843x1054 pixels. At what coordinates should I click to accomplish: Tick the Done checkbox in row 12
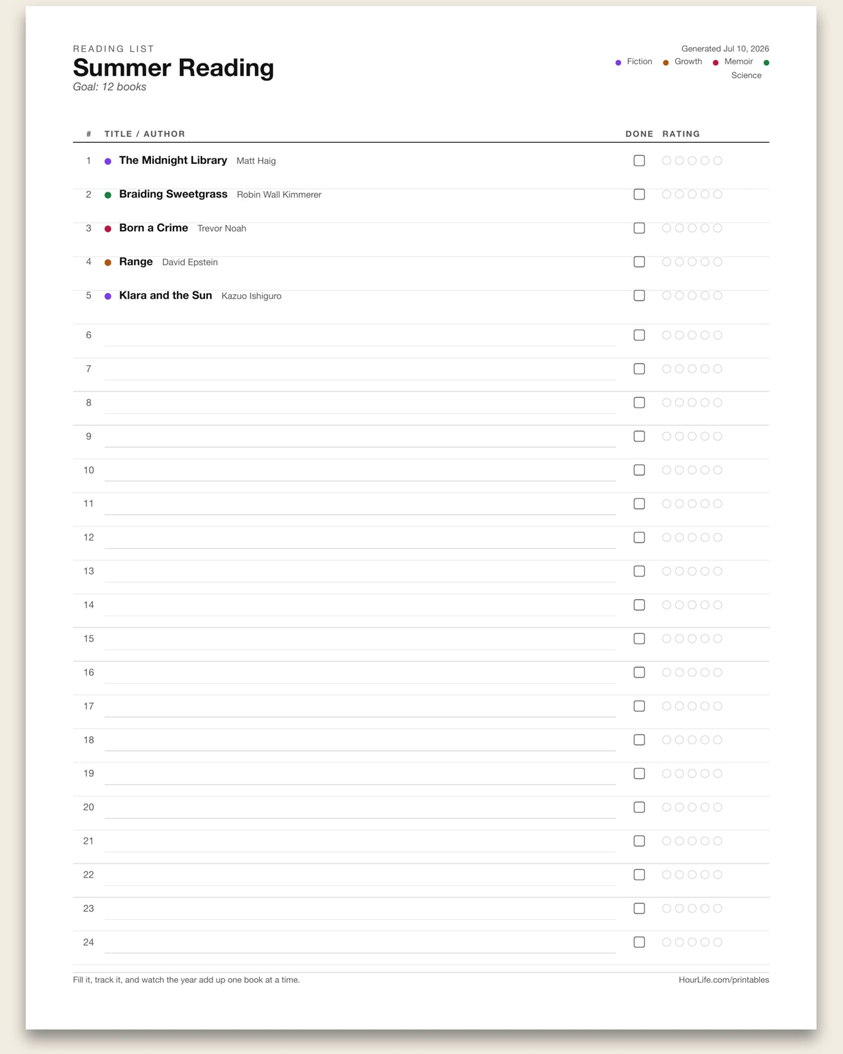pos(639,538)
